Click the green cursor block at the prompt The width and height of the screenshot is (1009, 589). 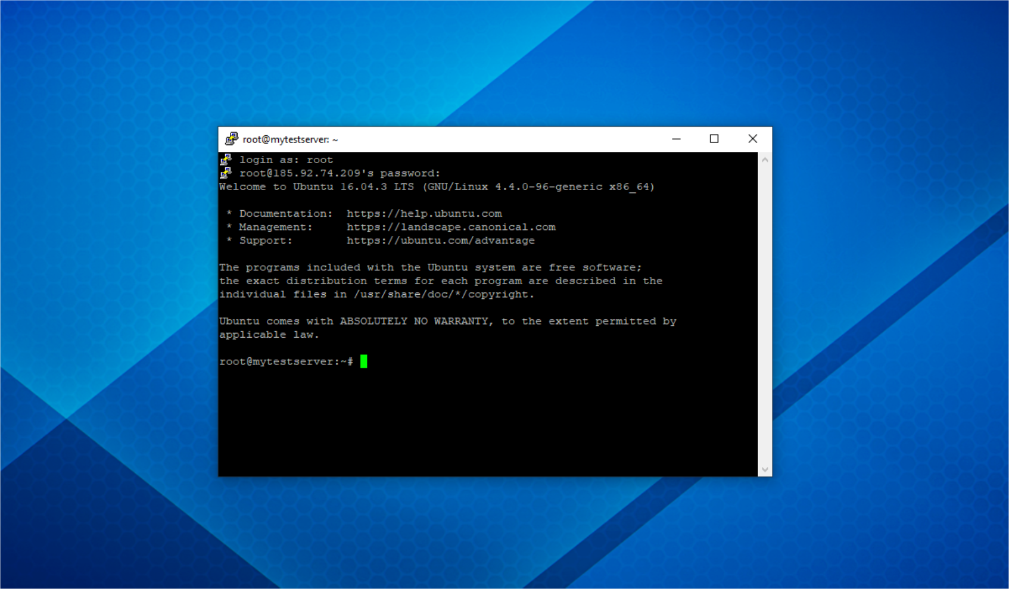[x=364, y=361]
